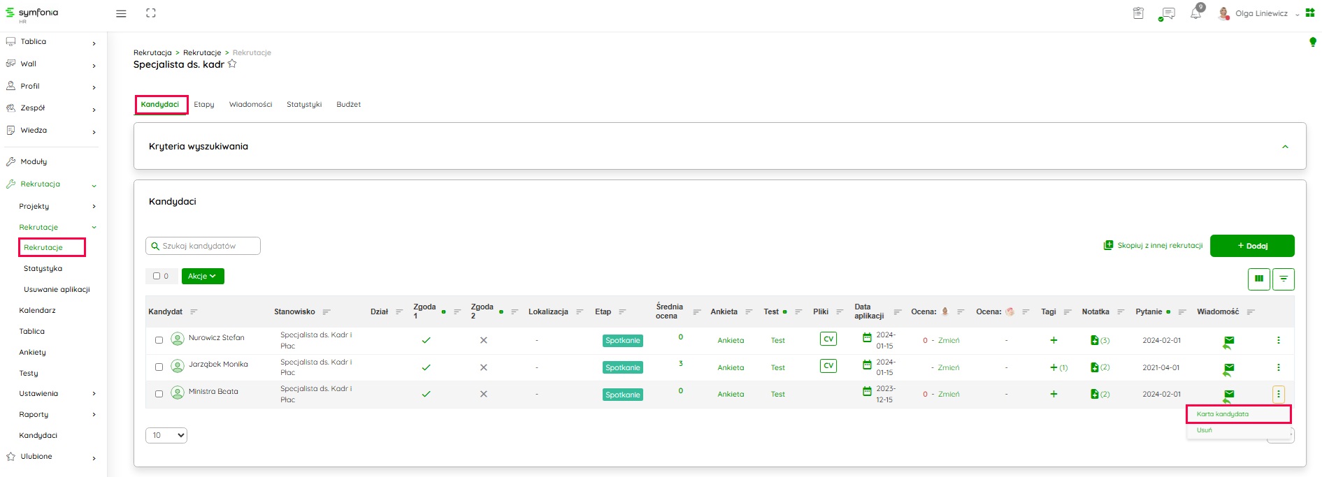Viewport: 1322px width, 477px height.
Task: Click message envelope icon for Jarząbek Monika
Action: pos(1229,367)
